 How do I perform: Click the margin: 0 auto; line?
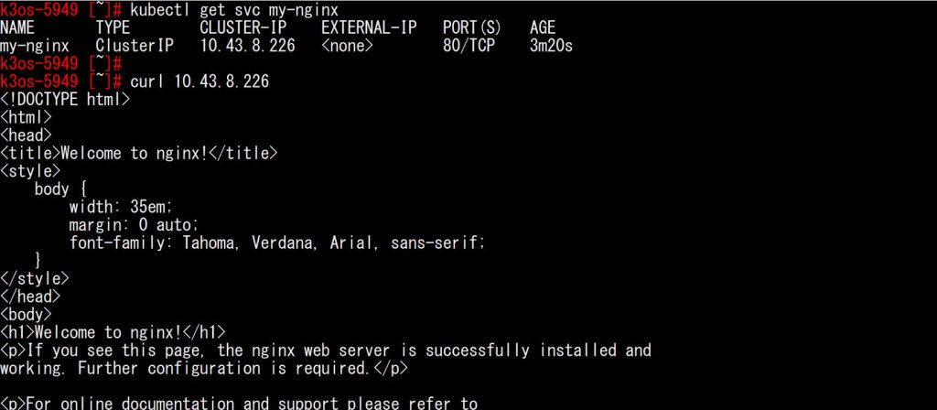134,225
